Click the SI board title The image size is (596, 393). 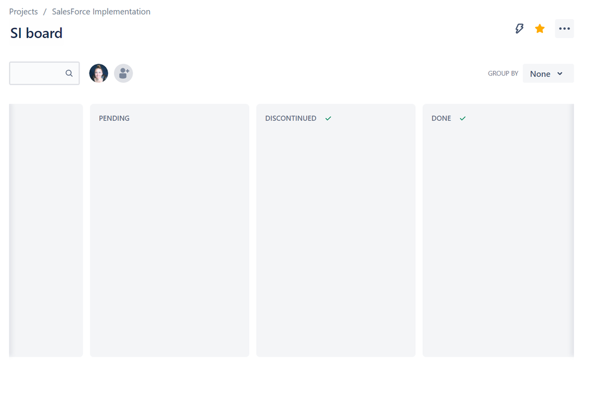[36, 33]
